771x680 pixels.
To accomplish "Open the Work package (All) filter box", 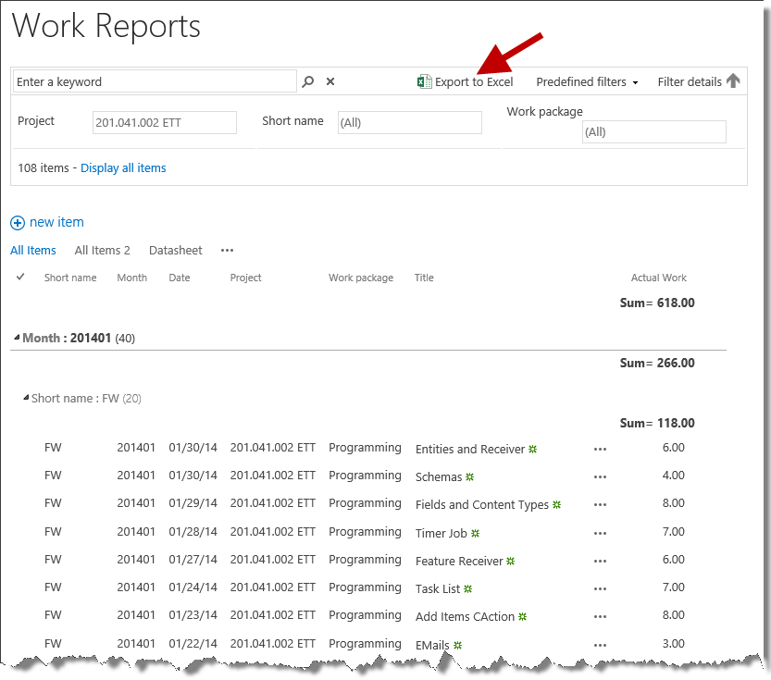I will point(654,131).
